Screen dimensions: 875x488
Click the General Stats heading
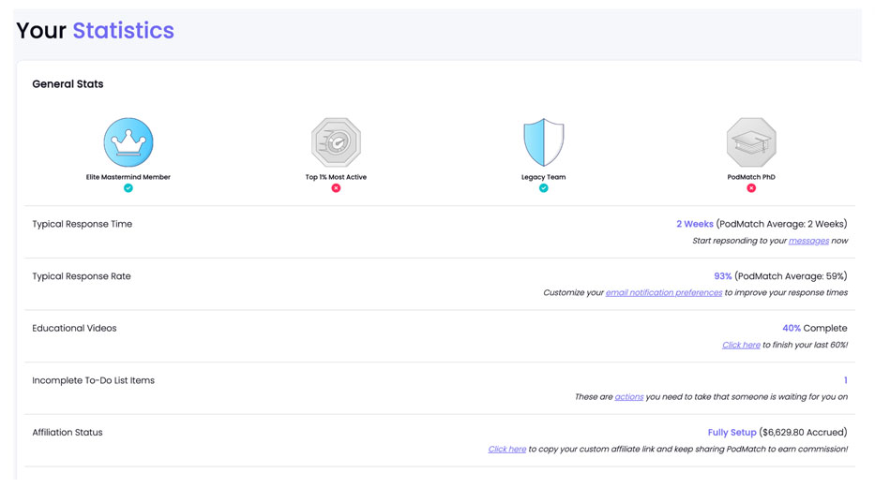(x=68, y=84)
